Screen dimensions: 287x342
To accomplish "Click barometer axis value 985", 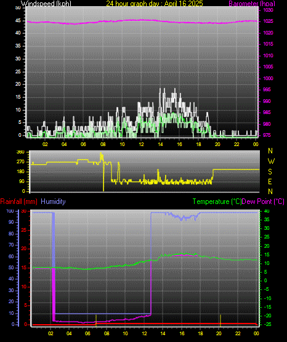I will [267, 112].
